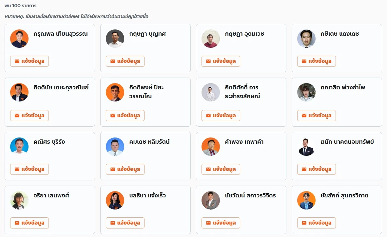Click the แจ้งข้อมูล button in กฤษฎา บุญทศ card
This screenshot has width=387, height=237.
pyautogui.click(x=125, y=61)
